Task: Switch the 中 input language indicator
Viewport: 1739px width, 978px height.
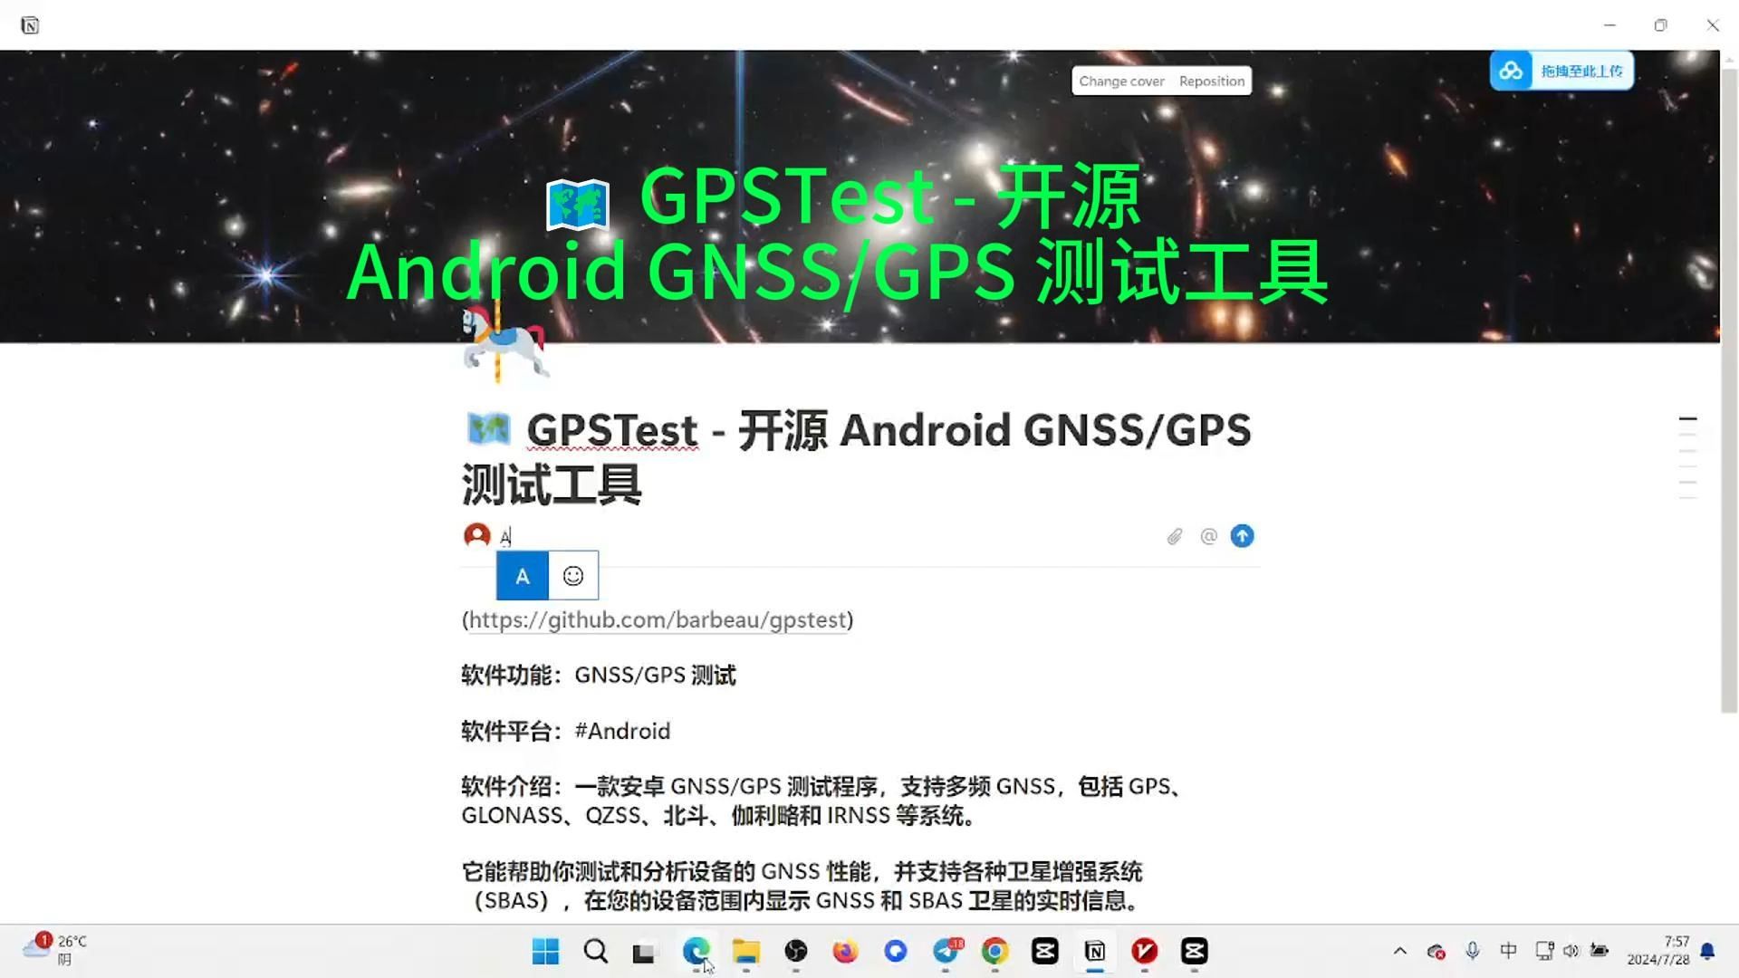Action: [1508, 951]
